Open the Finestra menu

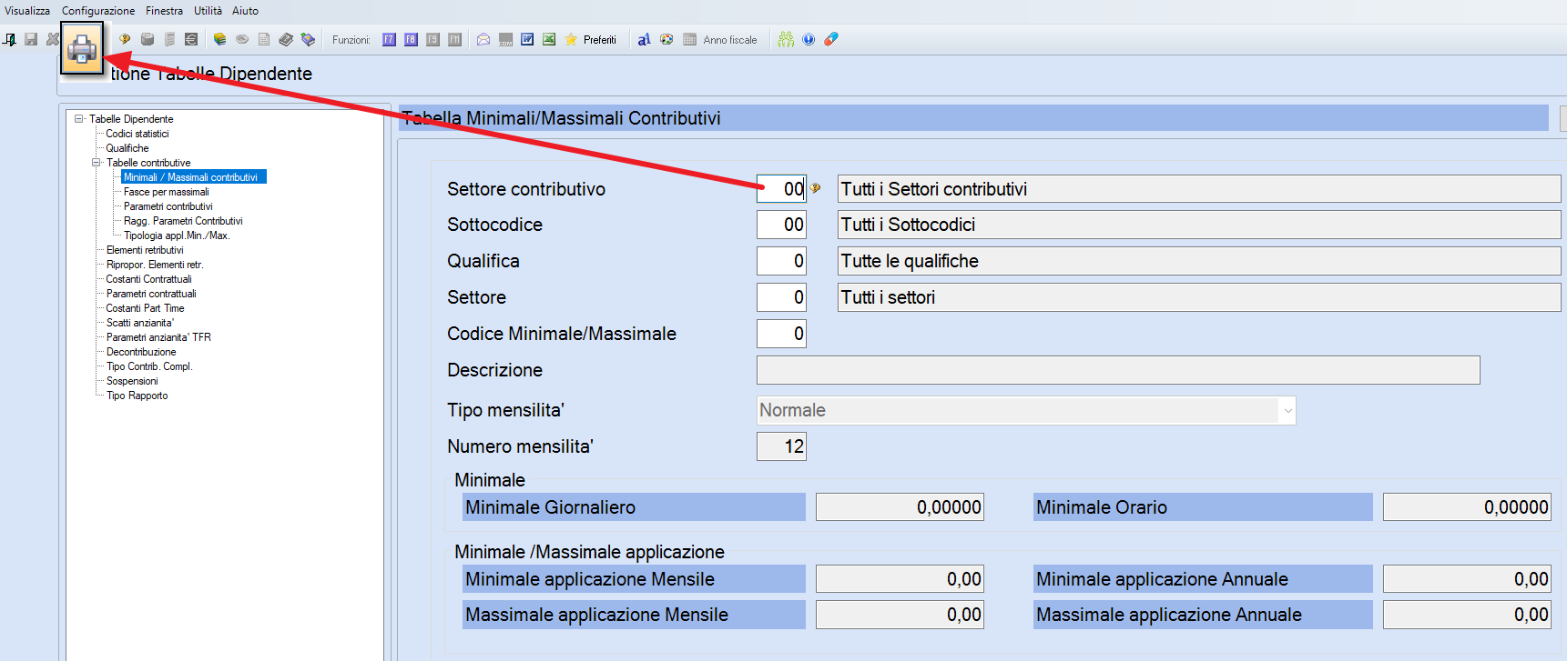pyautogui.click(x=164, y=11)
